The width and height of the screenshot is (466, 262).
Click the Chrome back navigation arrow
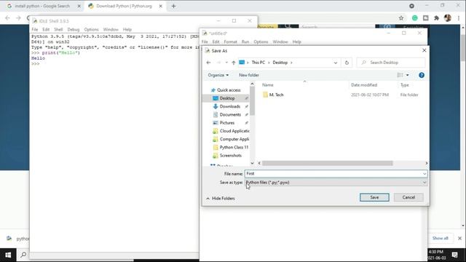(x=7, y=18)
